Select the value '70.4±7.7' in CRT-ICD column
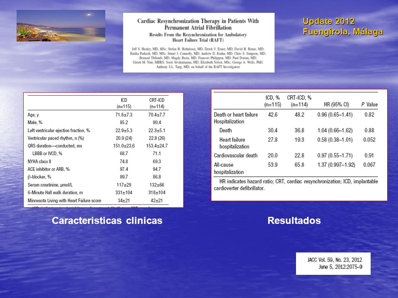 tap(157, 115)
